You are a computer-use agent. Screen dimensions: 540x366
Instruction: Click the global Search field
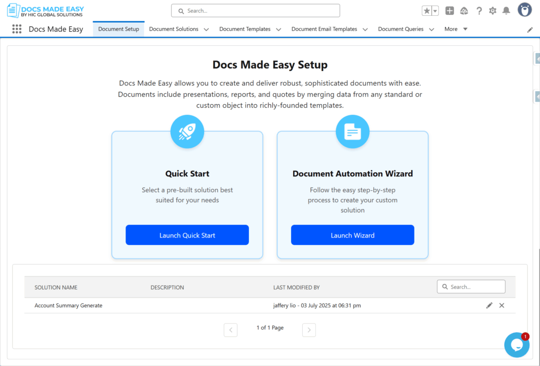256,11
